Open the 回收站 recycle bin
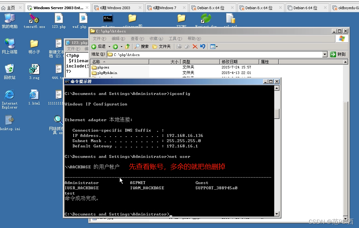This screenshot has height=228, width=359. (9, 72)
